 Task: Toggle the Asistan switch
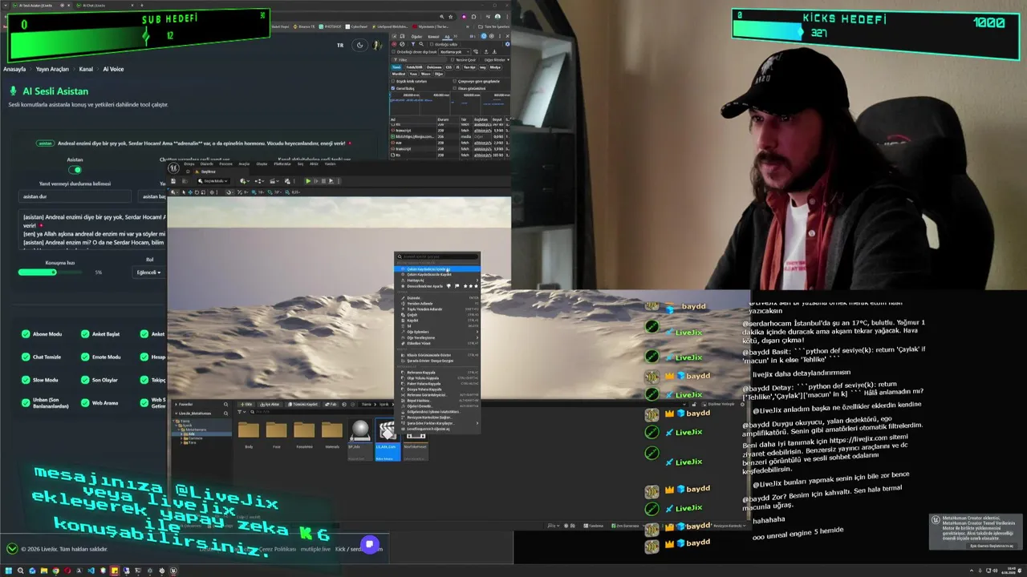75,170
